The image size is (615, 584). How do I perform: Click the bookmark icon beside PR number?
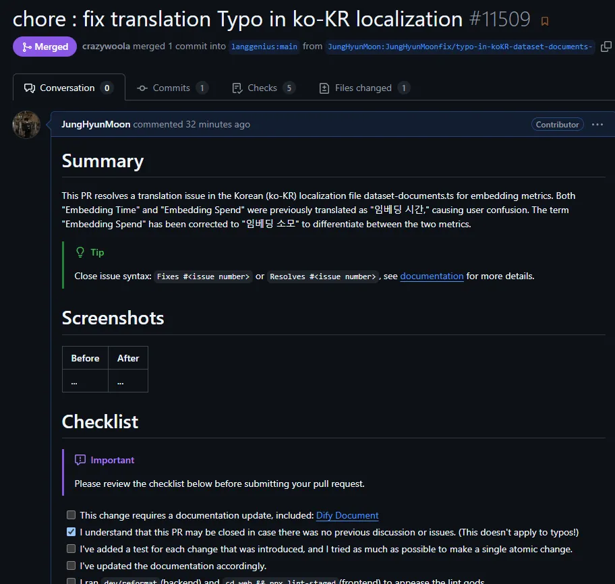pyautogui.click(x=544, y=21)
